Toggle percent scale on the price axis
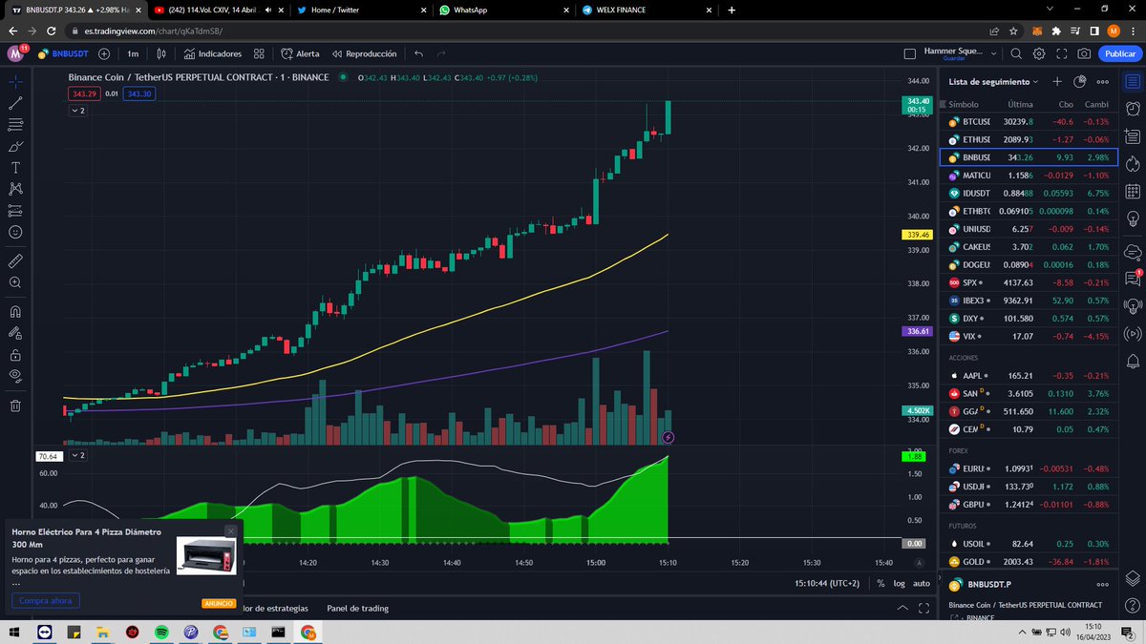1146x644 pixels. pos(881,583)
